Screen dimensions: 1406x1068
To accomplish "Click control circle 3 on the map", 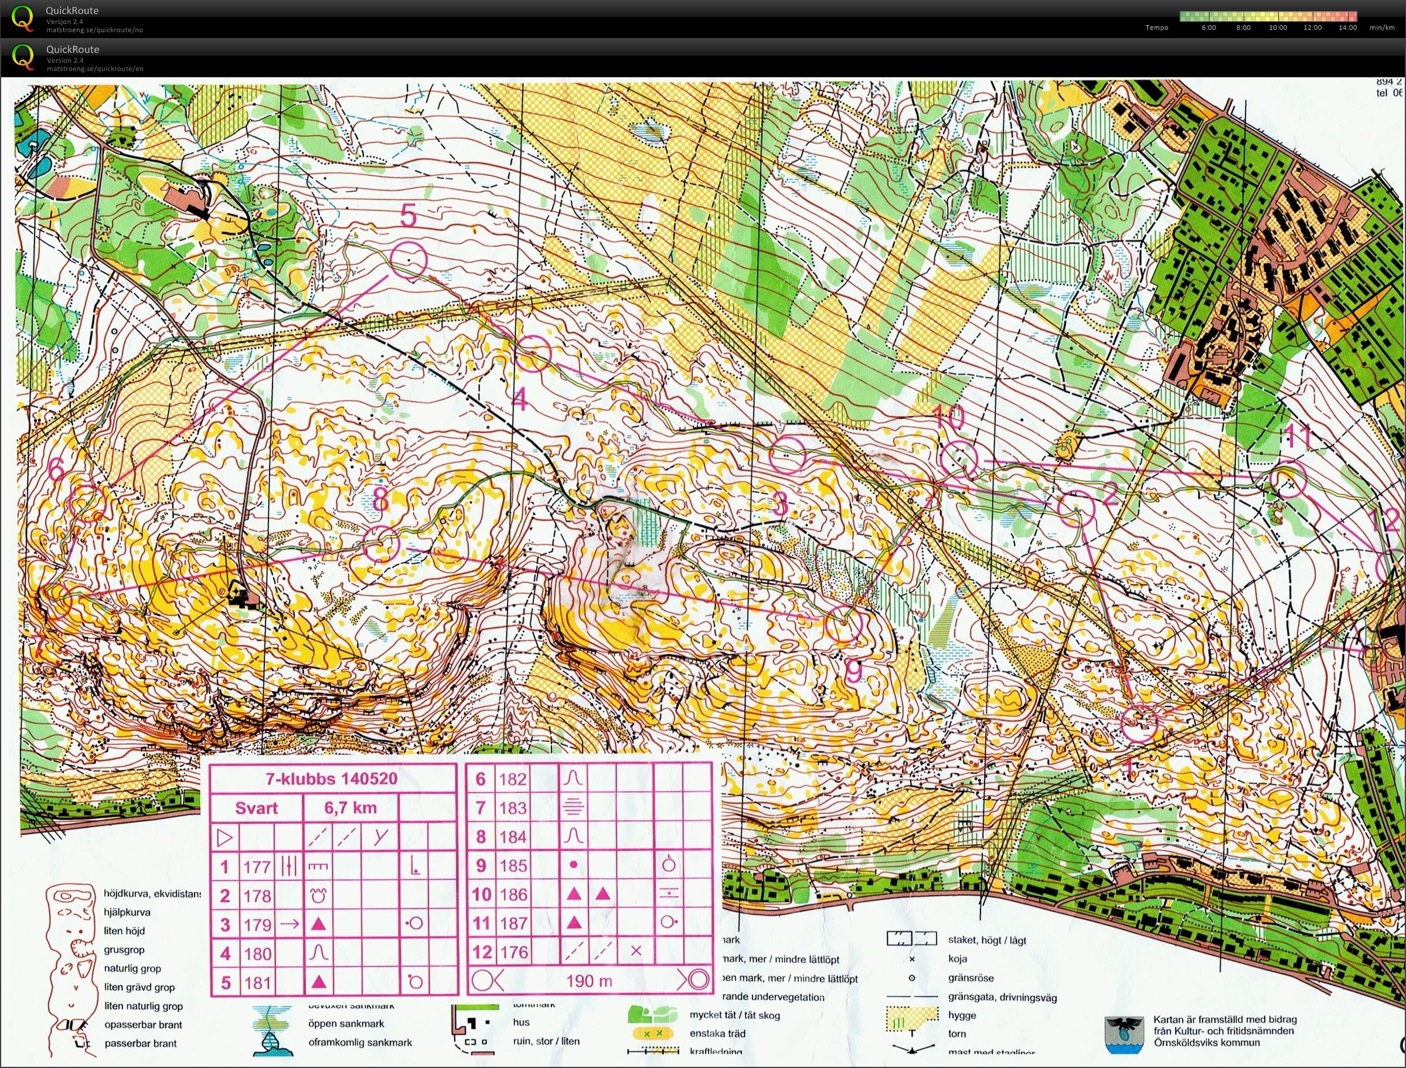I will [788, 455].
